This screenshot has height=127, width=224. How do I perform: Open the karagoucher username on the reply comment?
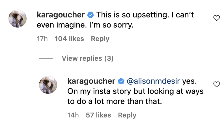[x=91, y=81]
